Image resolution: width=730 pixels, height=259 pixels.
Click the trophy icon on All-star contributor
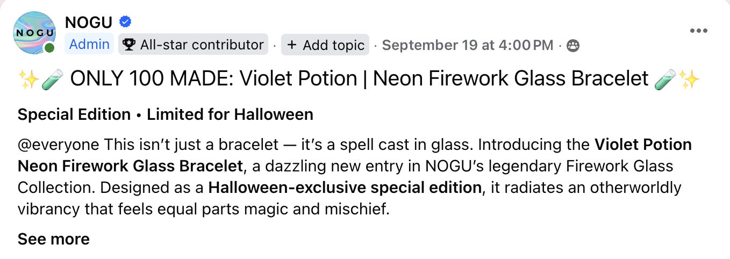point(129,45)
